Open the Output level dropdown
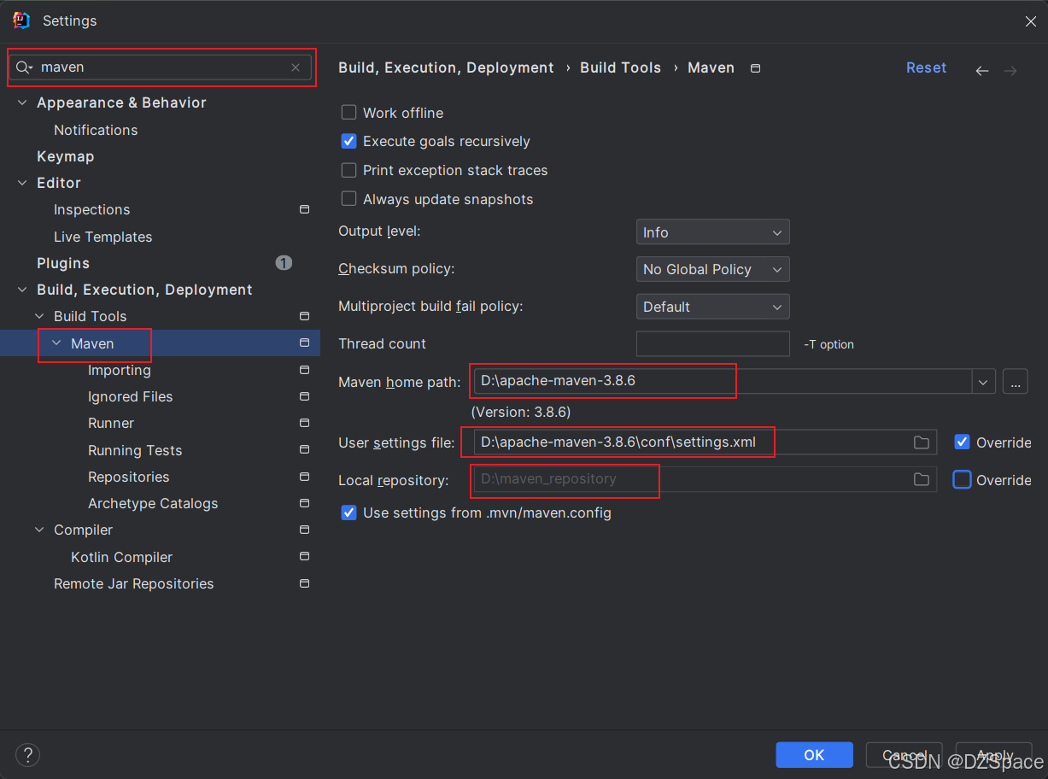The height and width of the screenshot is (779, 1048). [712, 232]
